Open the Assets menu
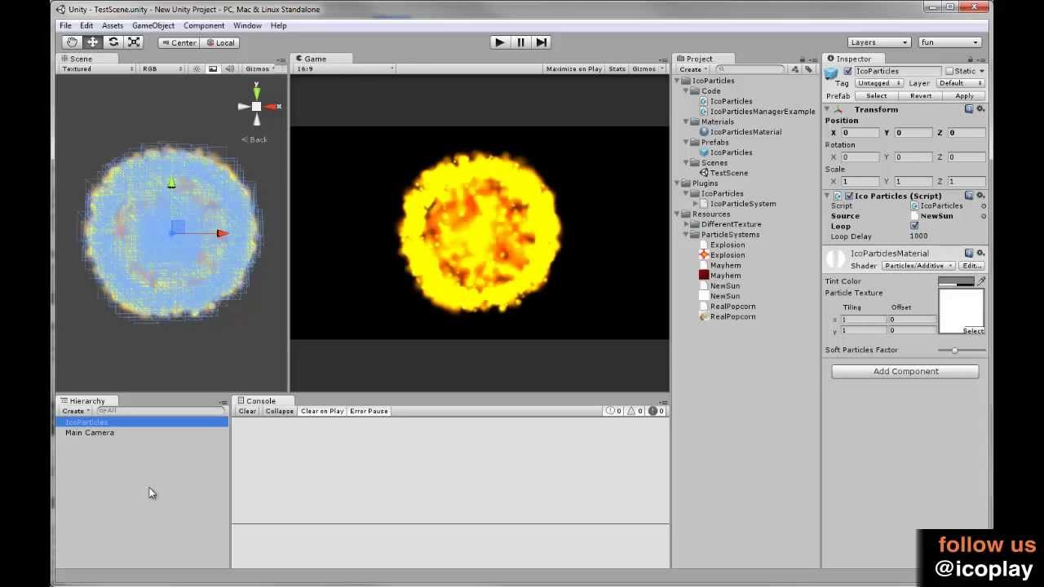 click(113, 25)
